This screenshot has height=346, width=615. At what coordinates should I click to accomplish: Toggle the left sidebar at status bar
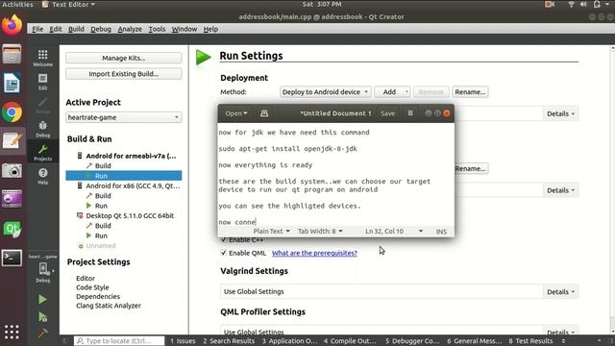click(65, 341)
